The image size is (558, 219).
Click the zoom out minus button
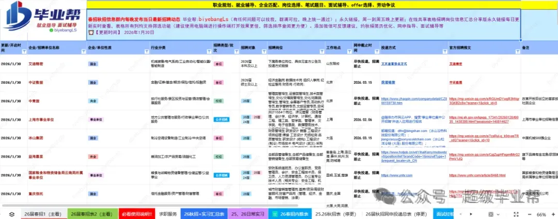(530, 214)
